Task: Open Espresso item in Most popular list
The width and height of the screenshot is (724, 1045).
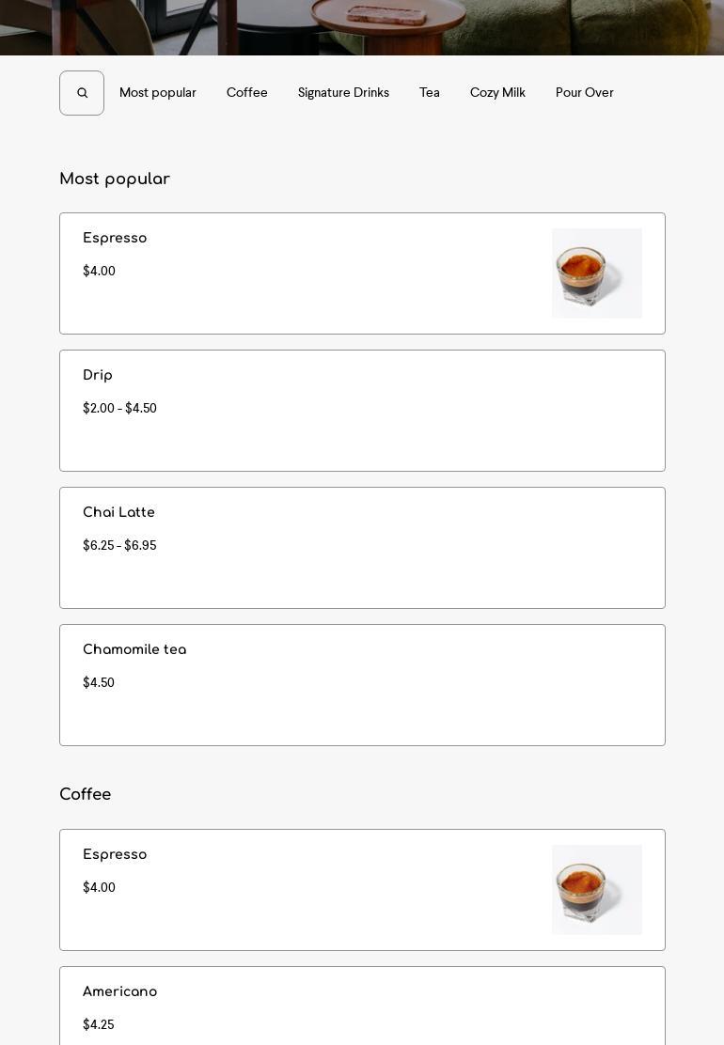Action: click(x=362, y=273)
